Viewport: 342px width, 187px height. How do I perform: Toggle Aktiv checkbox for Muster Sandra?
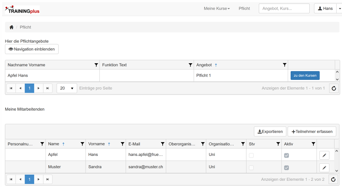(287, 168)
